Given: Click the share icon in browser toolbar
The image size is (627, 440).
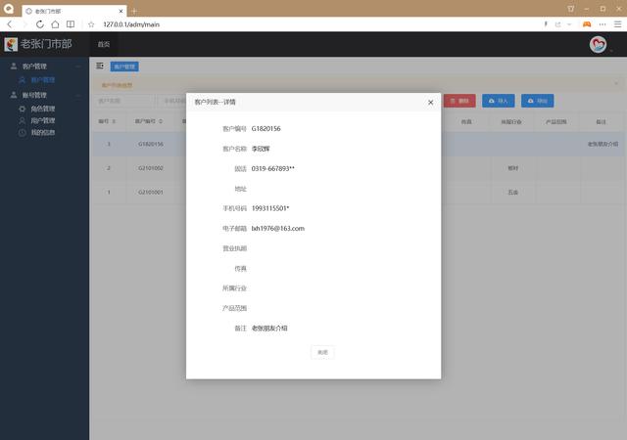Looking at the screenshot, I should (557, 24).
